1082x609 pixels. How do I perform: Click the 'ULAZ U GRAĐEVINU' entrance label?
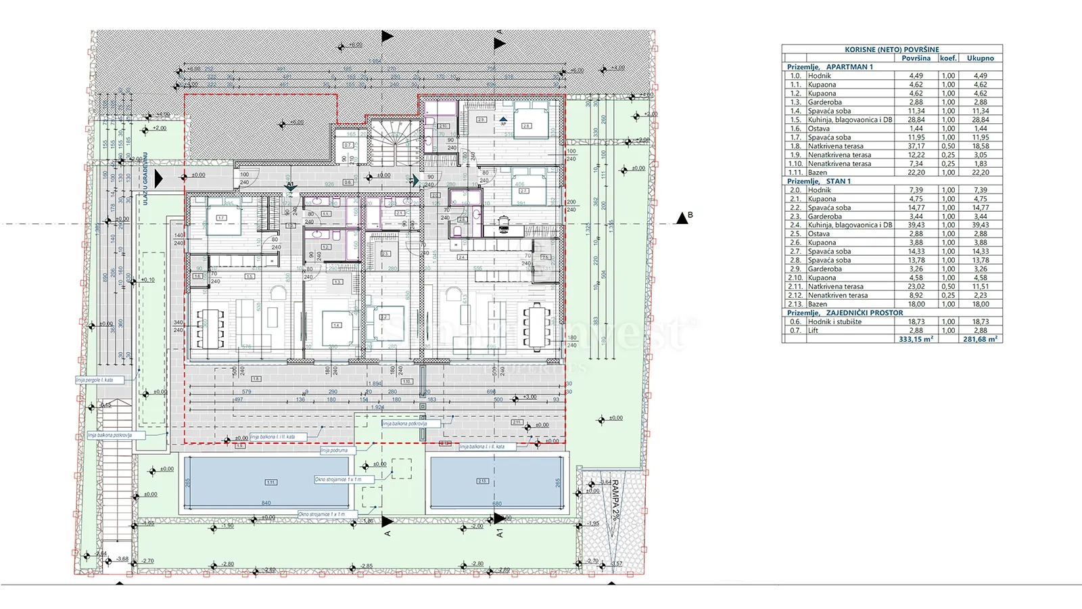click(145, 179)
